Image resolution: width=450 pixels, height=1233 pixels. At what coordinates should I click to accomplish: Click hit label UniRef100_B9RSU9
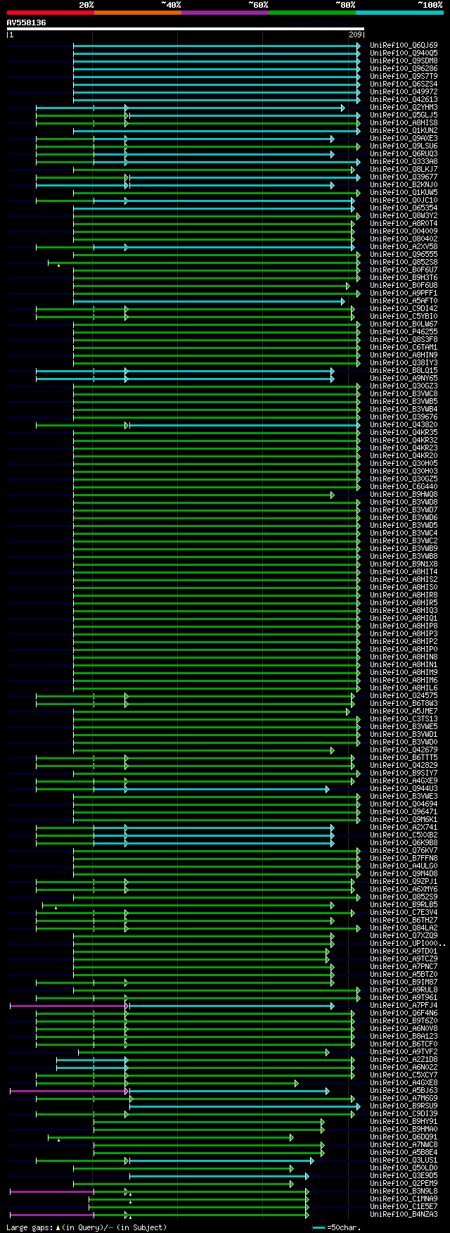404,1106
